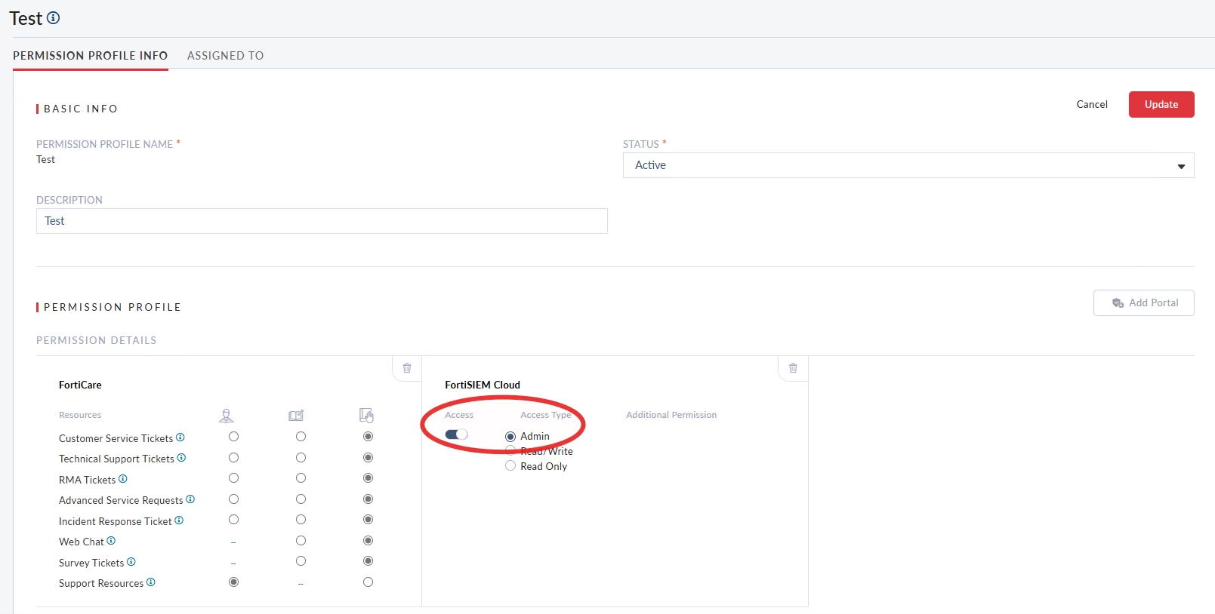Select the third-column radio for Technical Support Tickets

369,458
